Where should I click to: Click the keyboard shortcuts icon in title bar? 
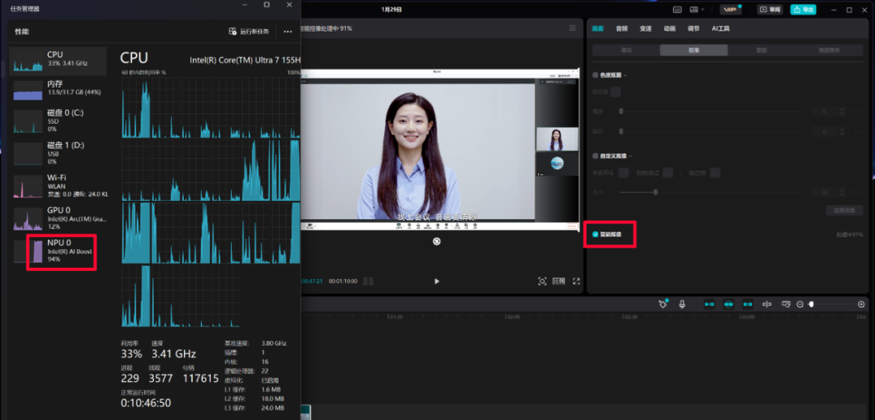(x=677, y=10)
